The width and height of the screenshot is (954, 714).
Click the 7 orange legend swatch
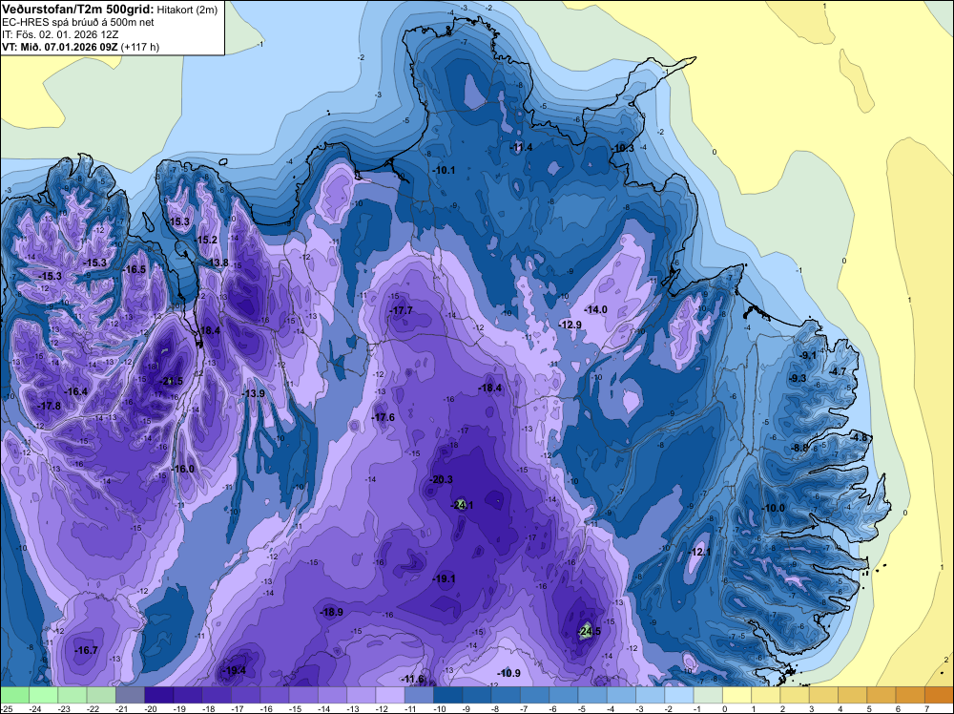click(x=939, y=695)
